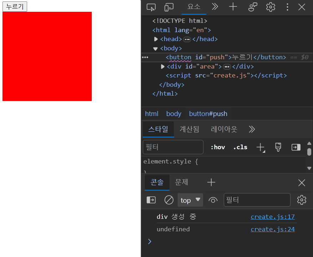
Task: Collapse the body element node
Action: 156,49
